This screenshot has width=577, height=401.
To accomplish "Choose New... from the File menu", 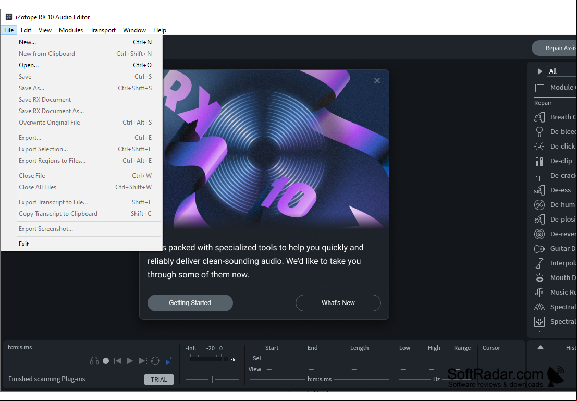I will [81, 42].
